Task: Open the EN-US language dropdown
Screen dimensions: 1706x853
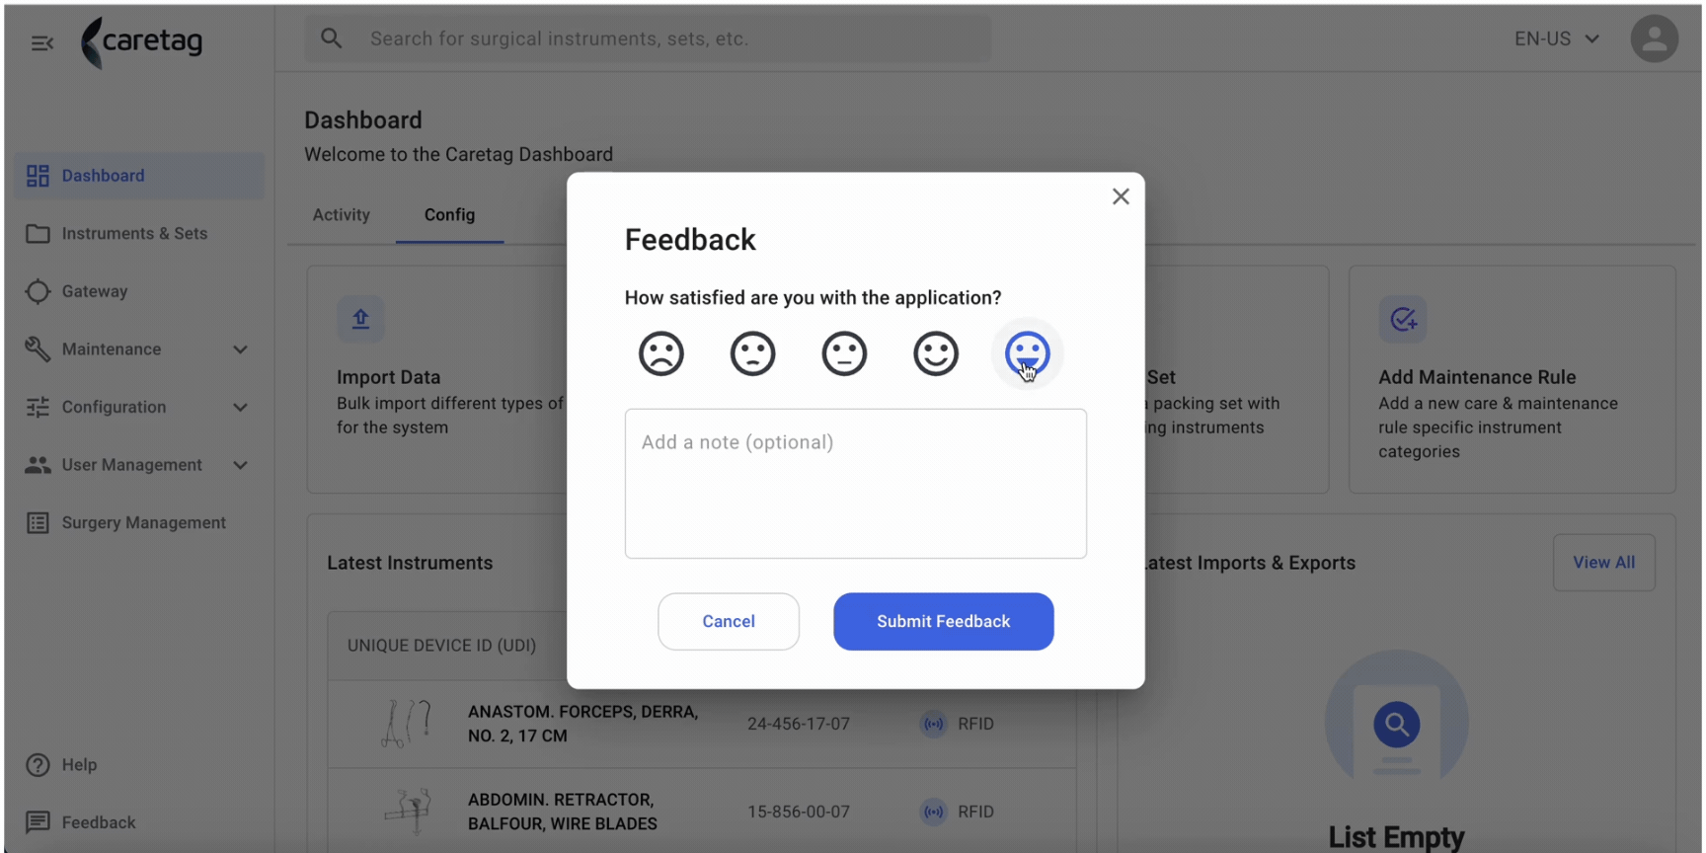Action: 1557,39
